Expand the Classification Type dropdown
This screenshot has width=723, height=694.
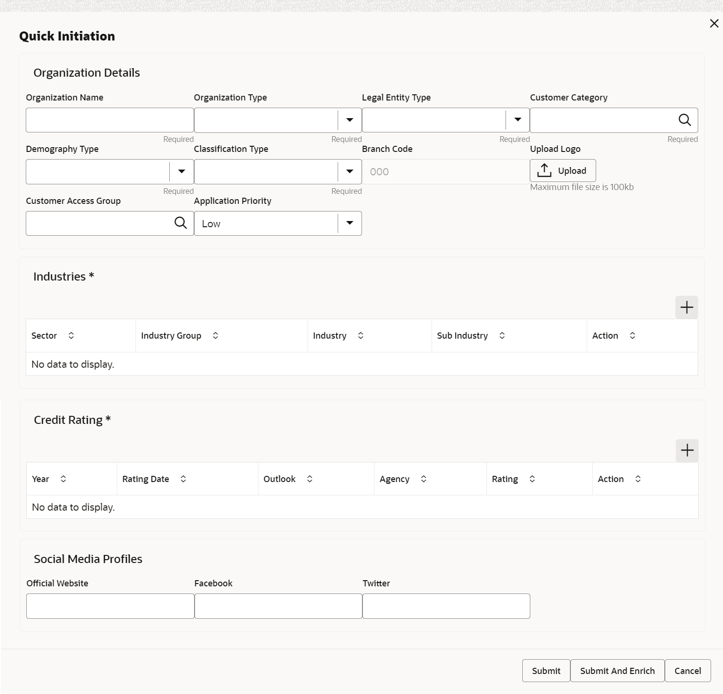pos(350,171)
